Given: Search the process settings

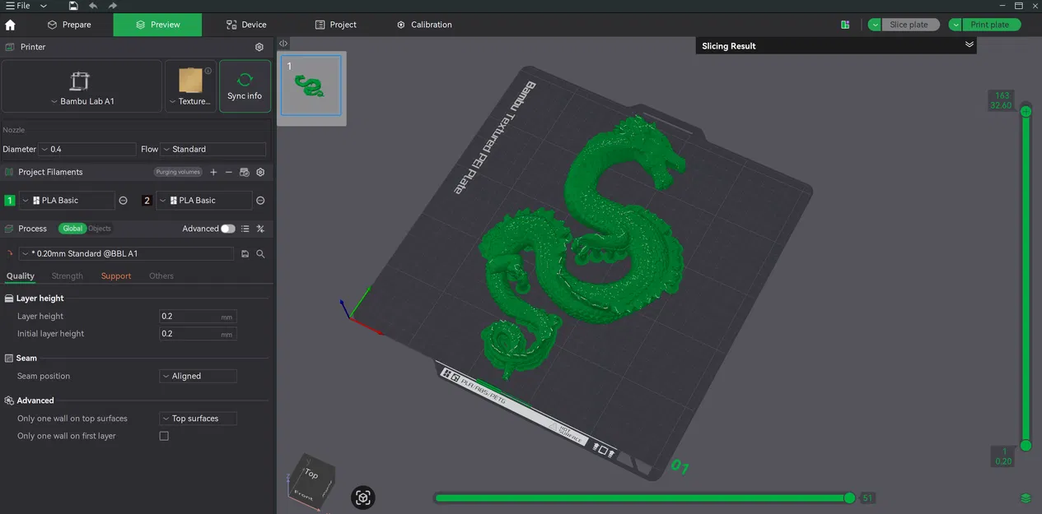Looking at the screenshot, I should [260, 254].
